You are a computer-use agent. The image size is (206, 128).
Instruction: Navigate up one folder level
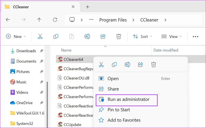coord(39,20)
